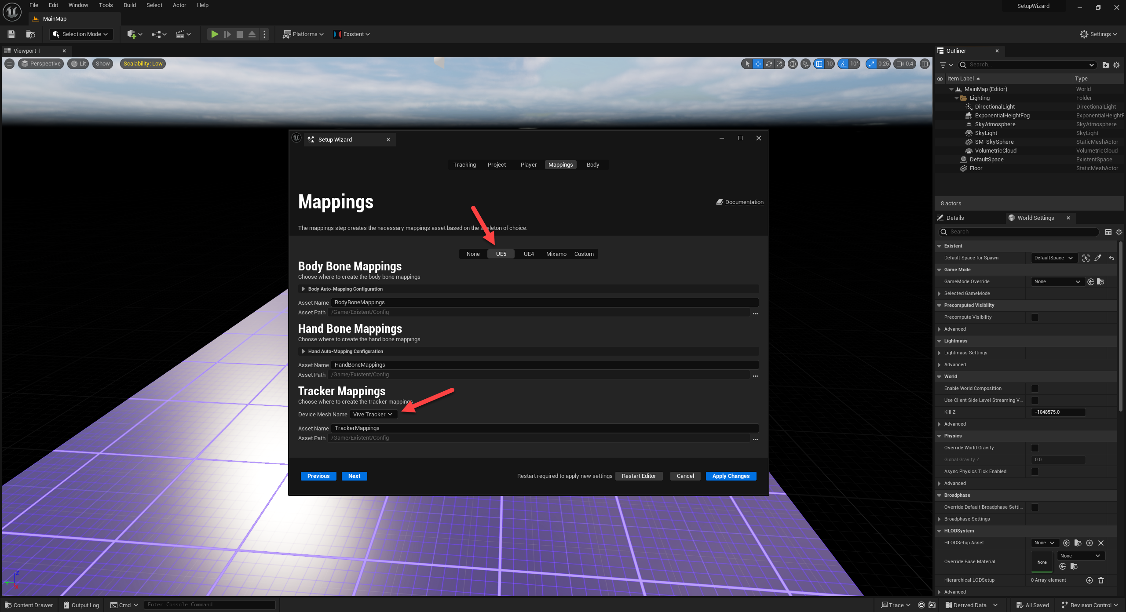Toggle Override World Gravity checkbox

click(1035, 448)
